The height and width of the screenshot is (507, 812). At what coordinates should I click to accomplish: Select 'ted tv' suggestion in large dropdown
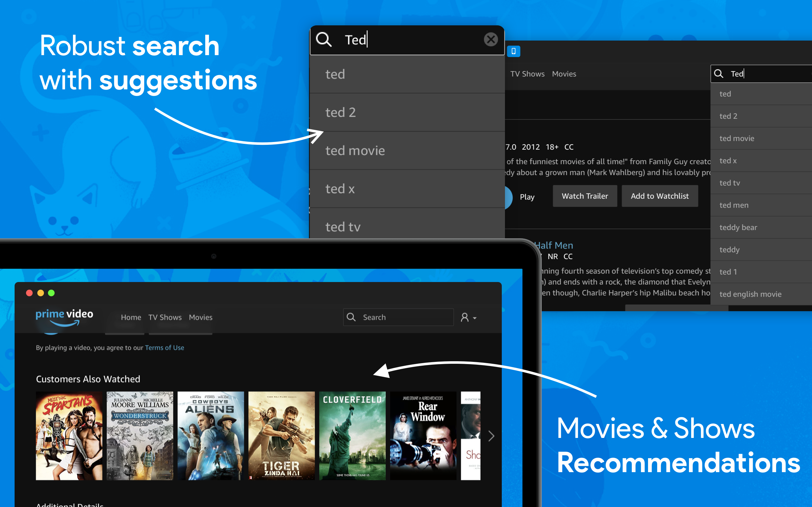pos(407,224)
